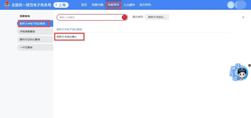Open the user avatar icon

pos(231,5)
